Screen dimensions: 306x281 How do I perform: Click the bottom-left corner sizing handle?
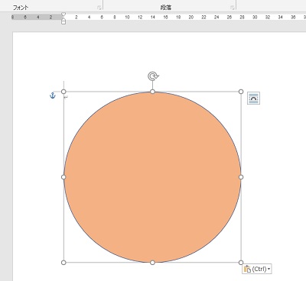[x=63, y=263]
